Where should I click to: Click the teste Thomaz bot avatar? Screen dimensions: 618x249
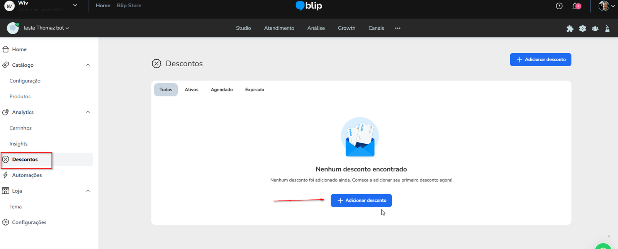click(x=13, y=28)
